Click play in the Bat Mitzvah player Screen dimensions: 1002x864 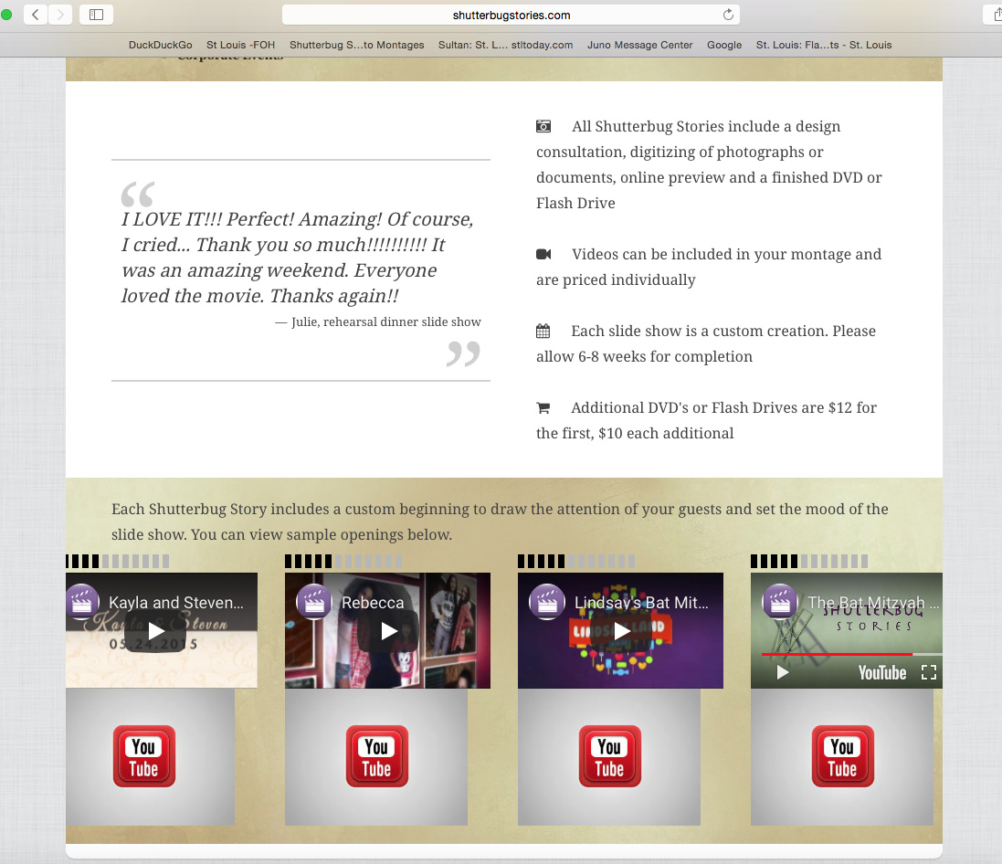click(782, 672)
